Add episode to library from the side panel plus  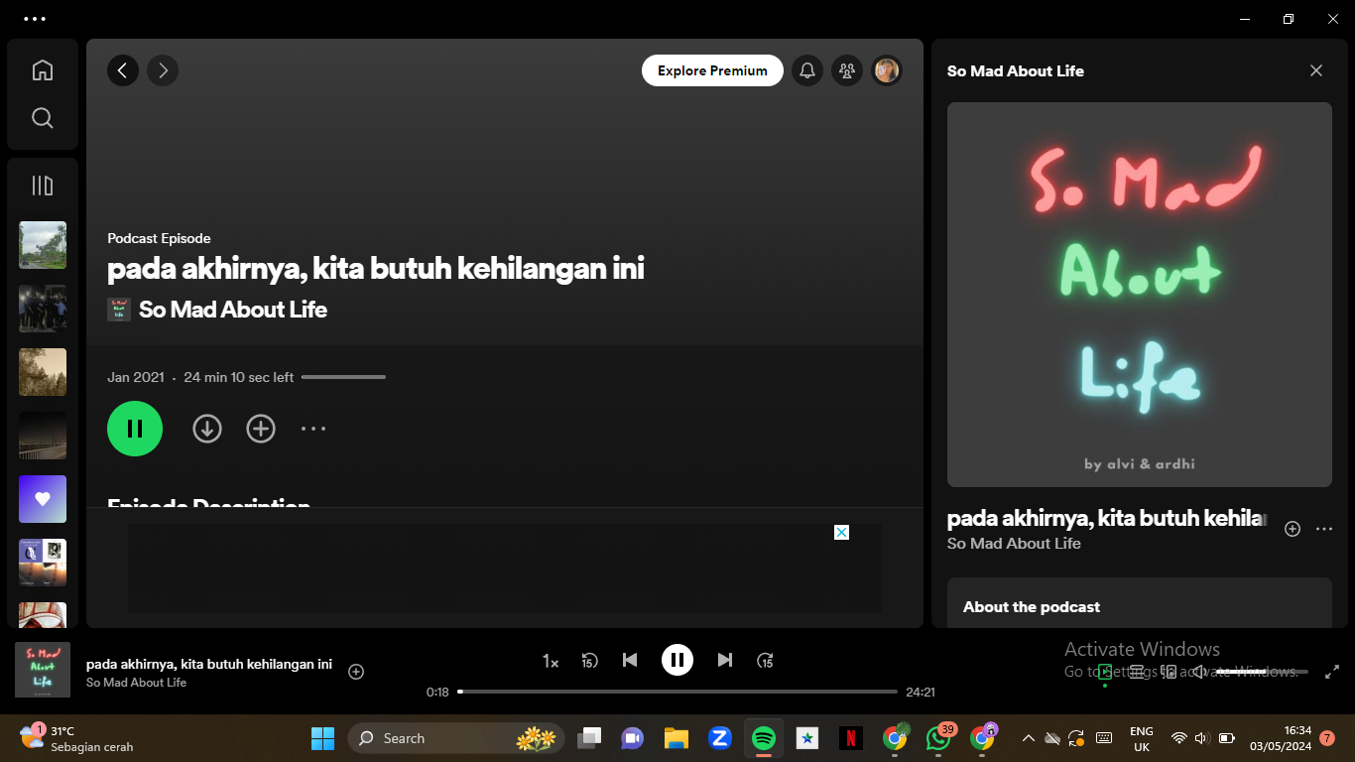(1293, 529)
